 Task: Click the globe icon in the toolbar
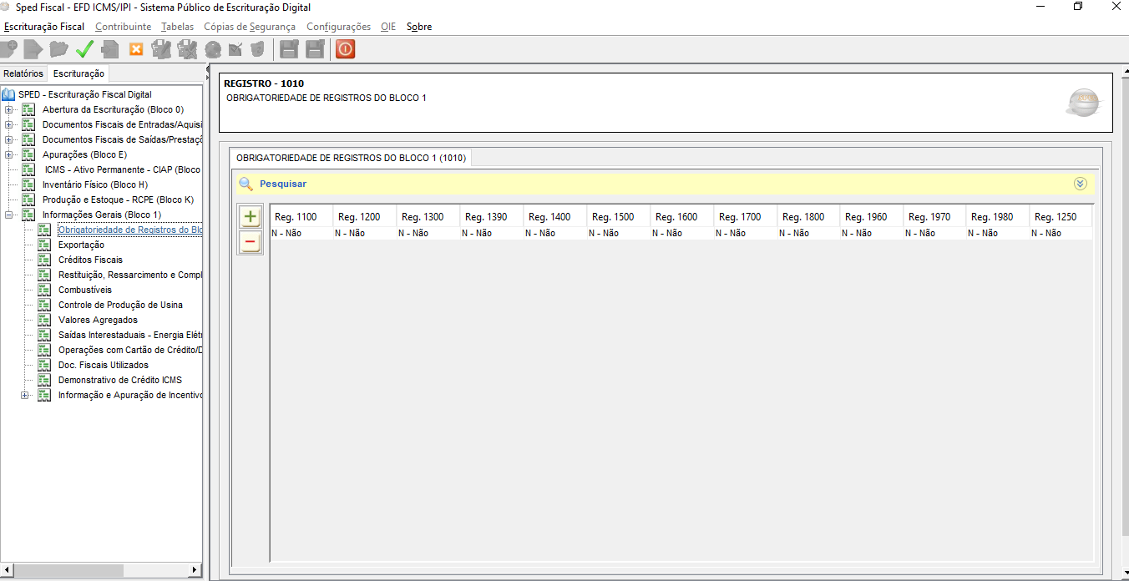(213, 49)
